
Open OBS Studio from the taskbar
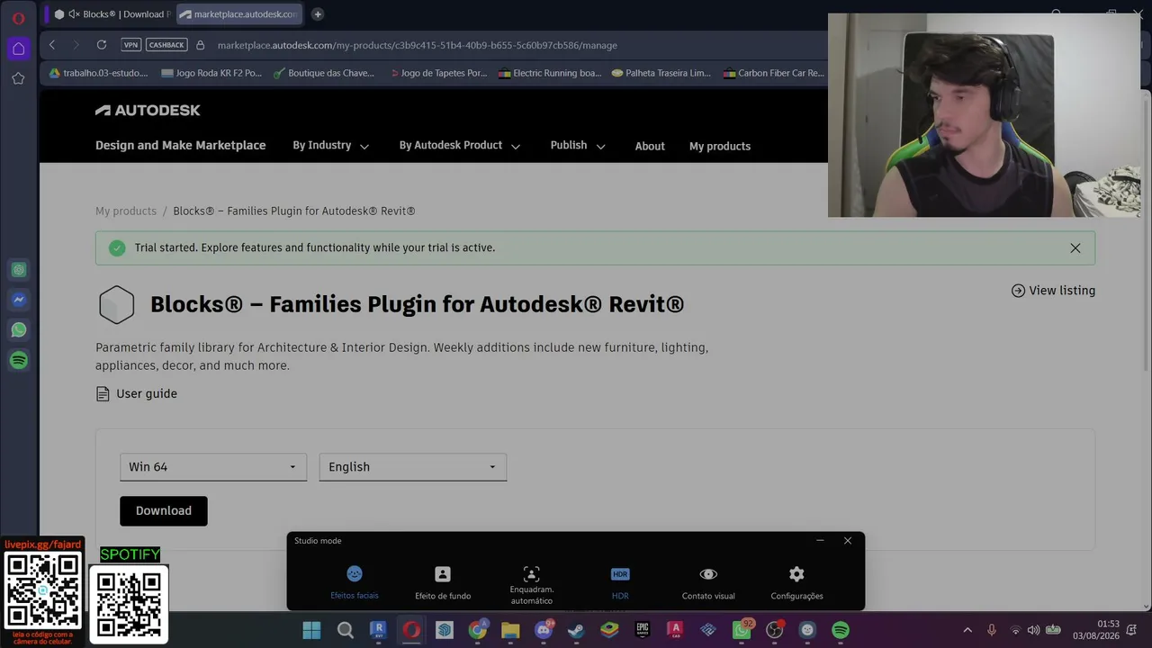774,630
